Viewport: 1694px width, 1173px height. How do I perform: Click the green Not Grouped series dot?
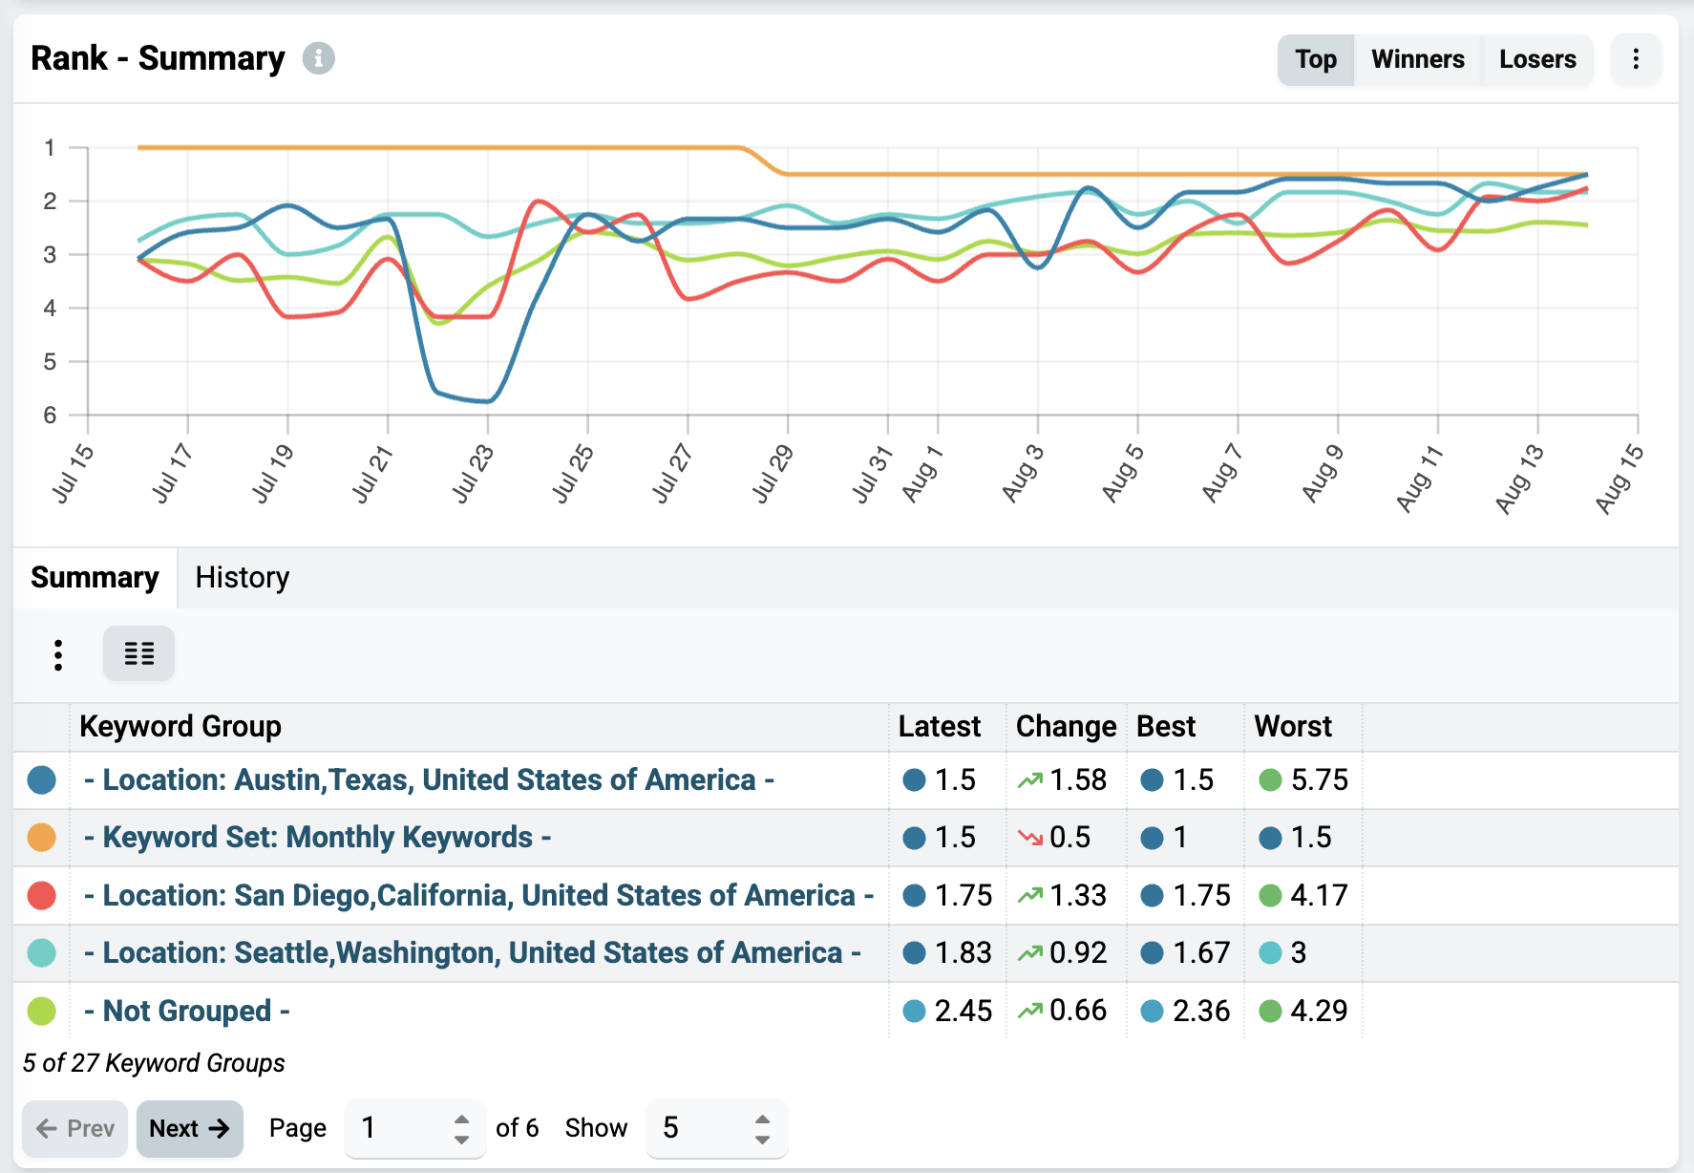pyautogui.click(x=42, y=1011)
